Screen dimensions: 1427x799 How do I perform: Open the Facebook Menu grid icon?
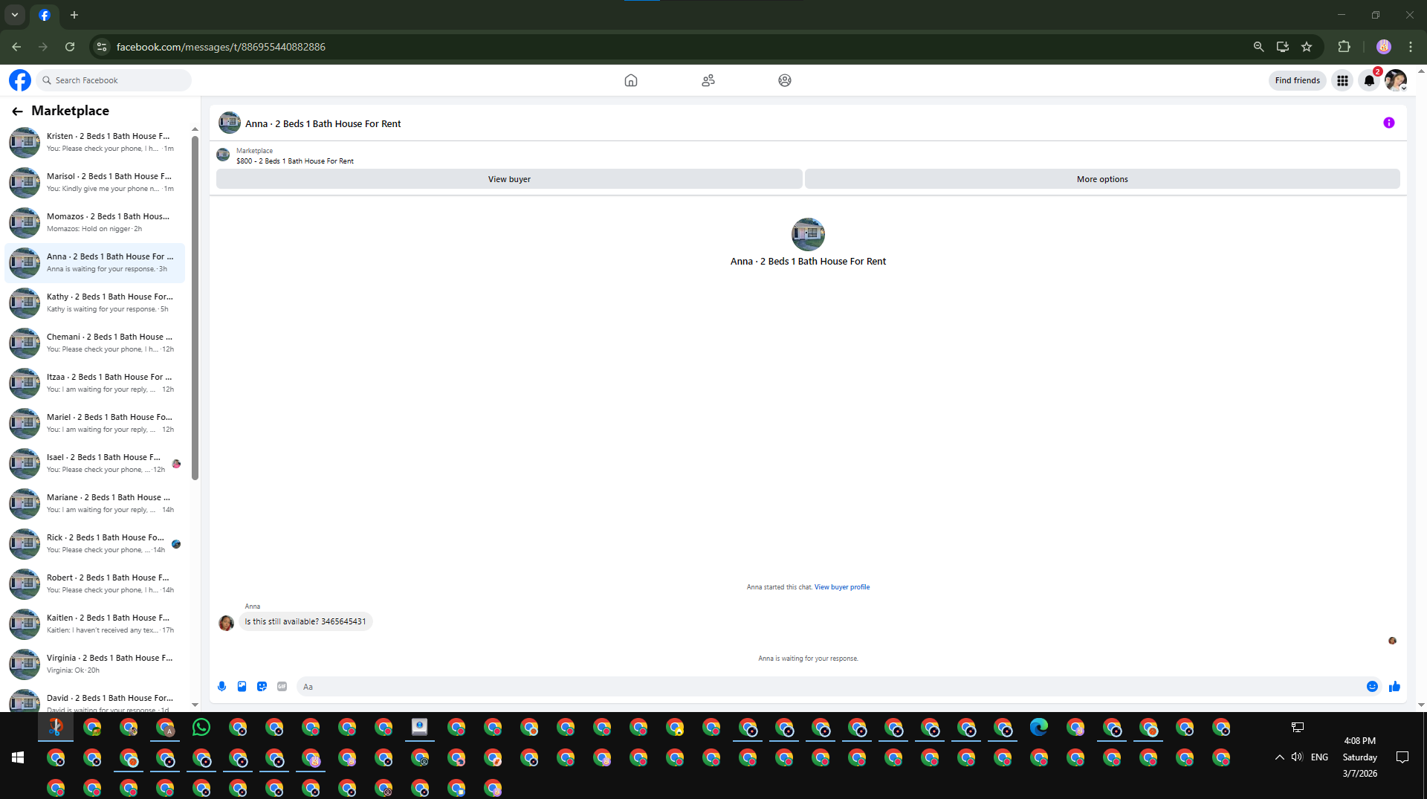[x=1342, y=80]
